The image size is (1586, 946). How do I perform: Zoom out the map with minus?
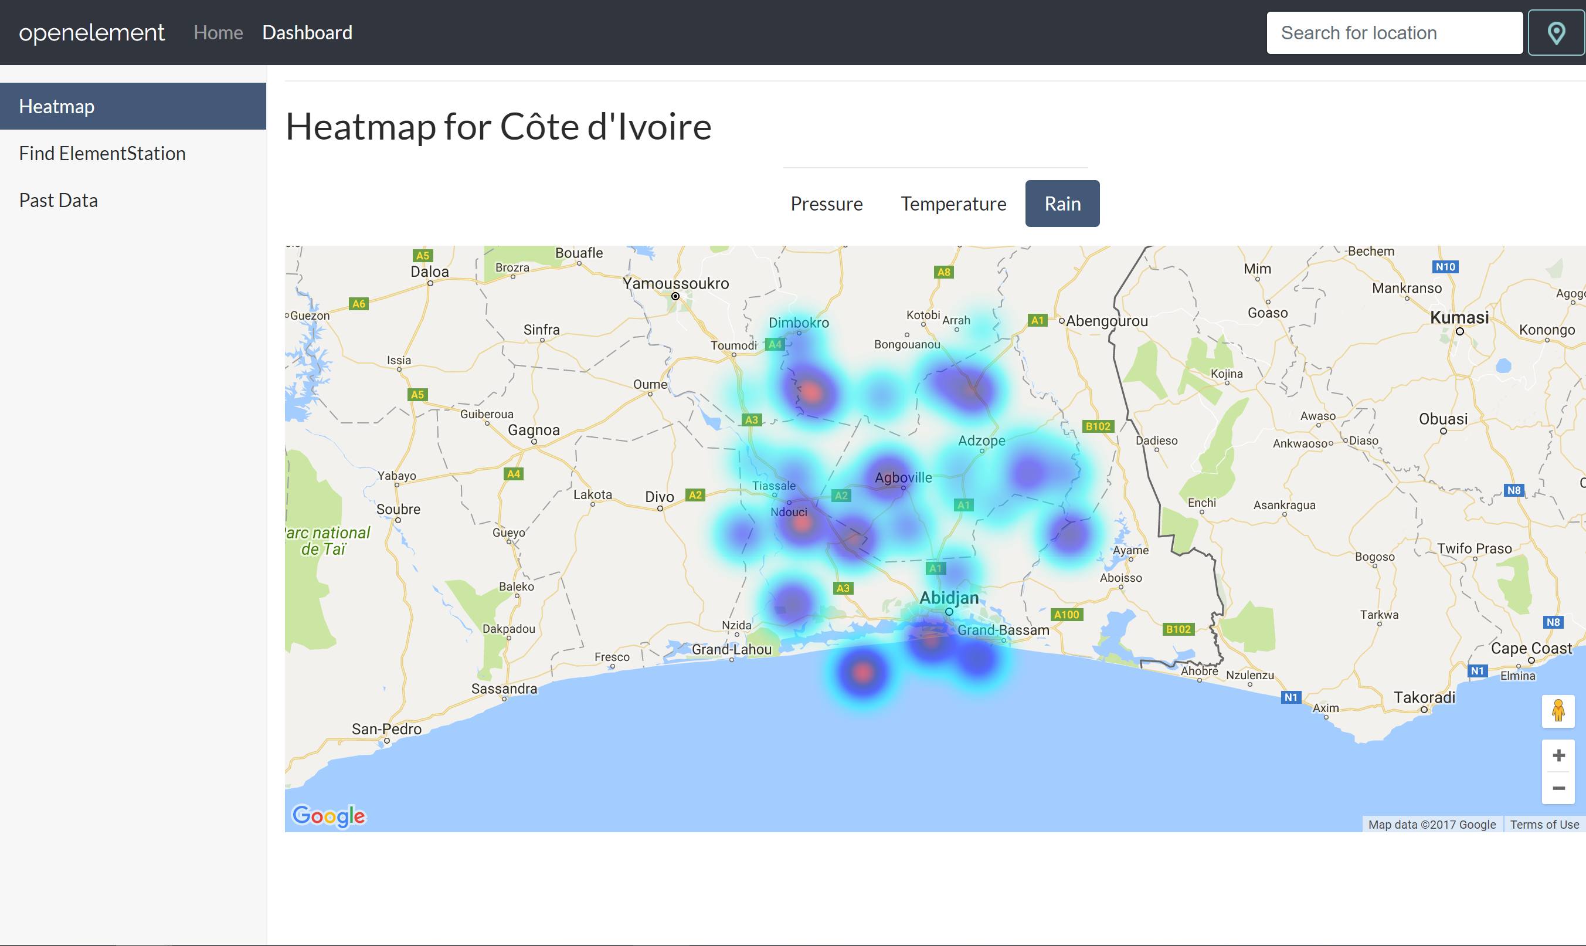[1558, 789]
